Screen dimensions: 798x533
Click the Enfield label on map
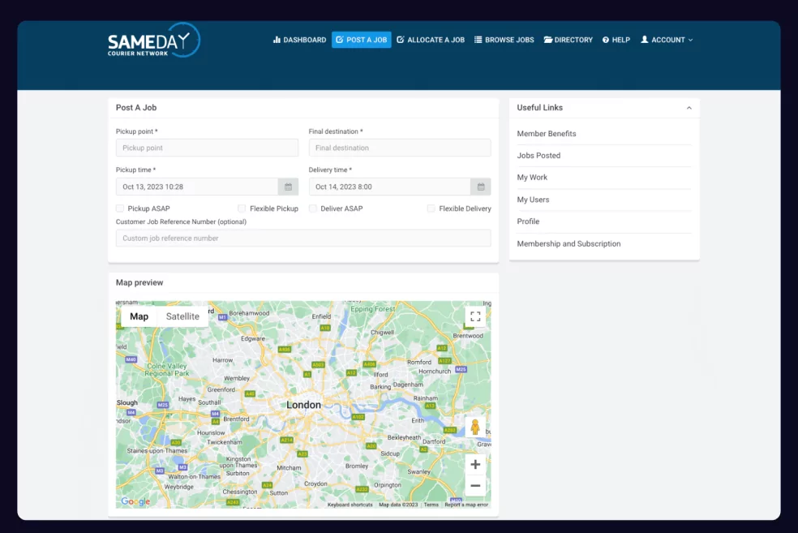(321, 316)
